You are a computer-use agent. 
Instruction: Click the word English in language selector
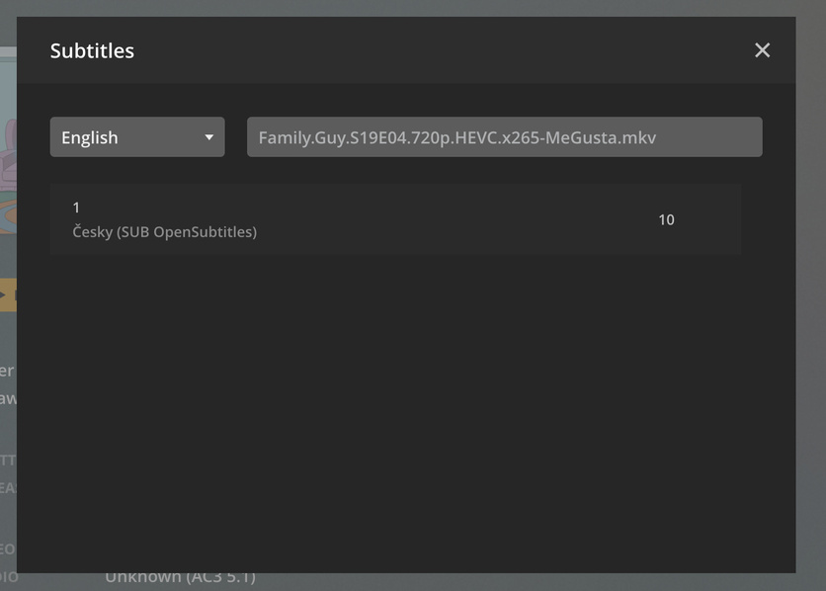pyautogui.click(x=90, y=137)
